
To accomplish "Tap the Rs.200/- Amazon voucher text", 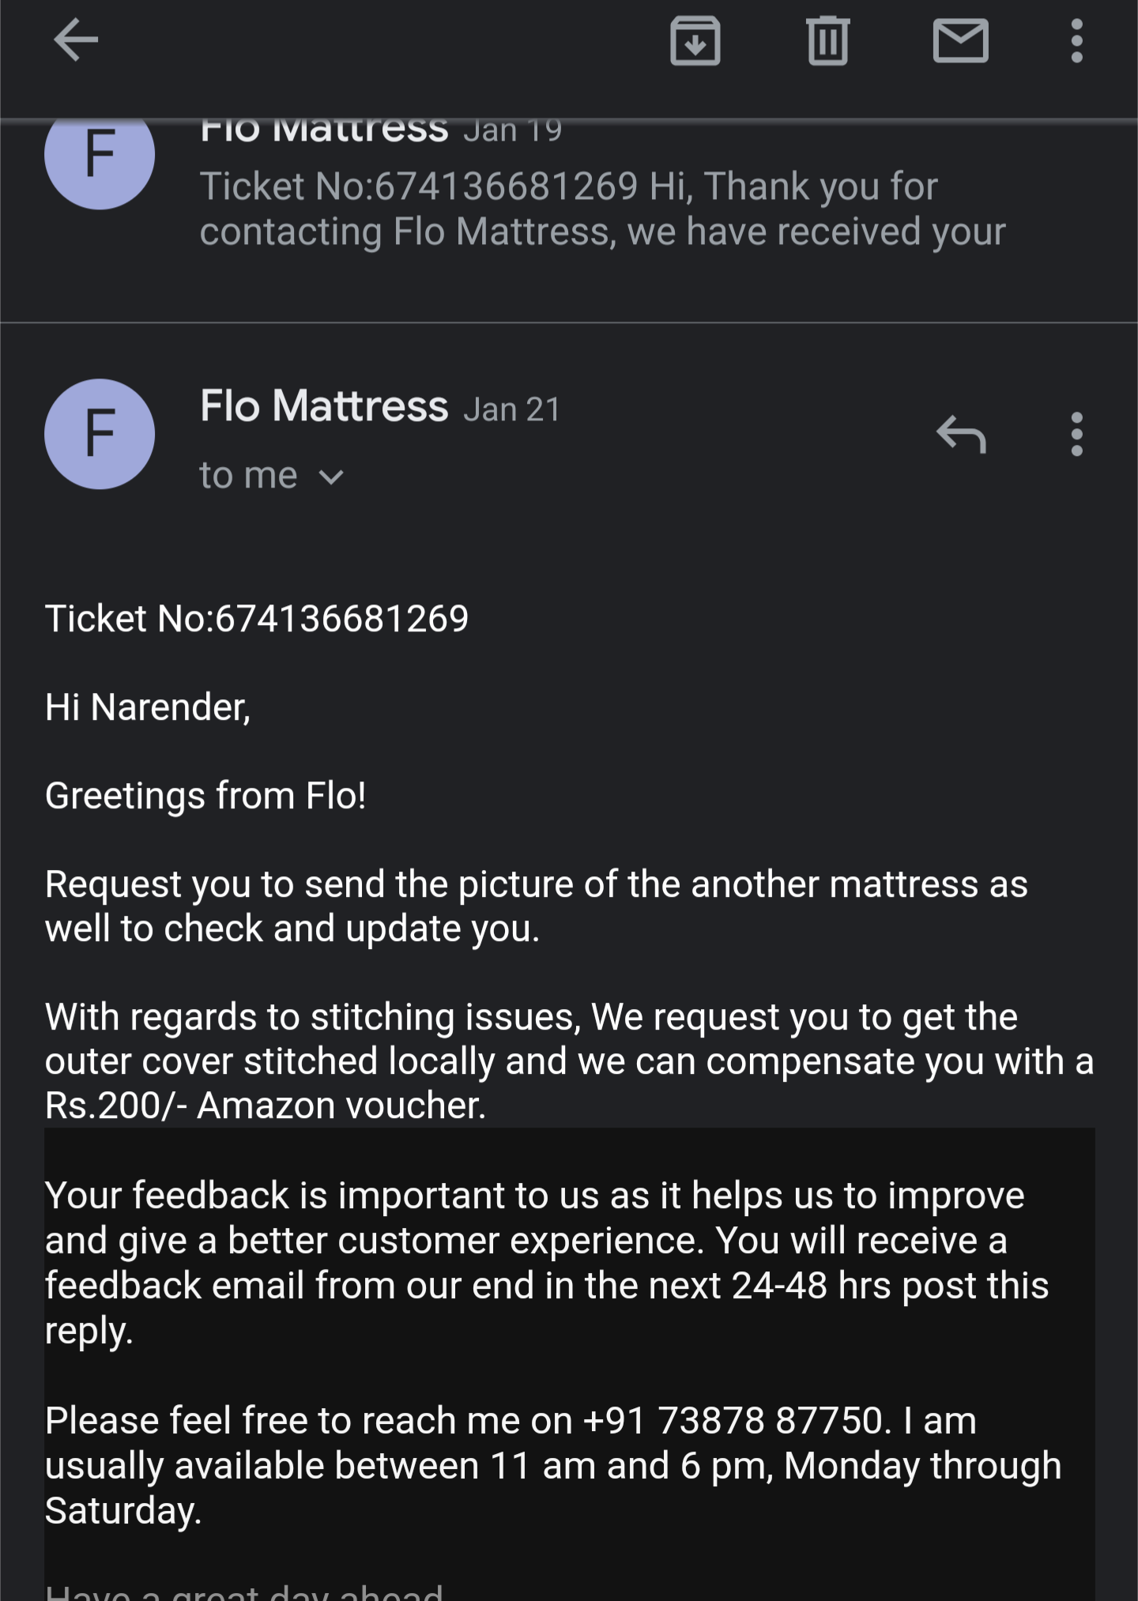I will click(266, 1105).
